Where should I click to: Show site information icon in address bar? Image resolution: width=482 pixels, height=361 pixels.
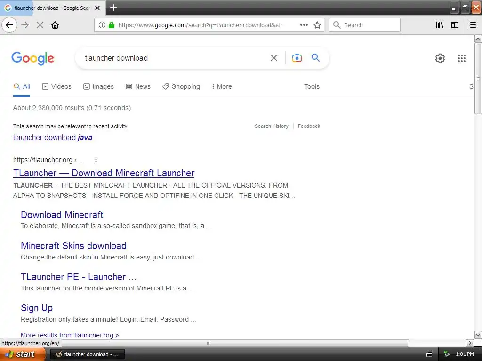[x=102, y=25]
